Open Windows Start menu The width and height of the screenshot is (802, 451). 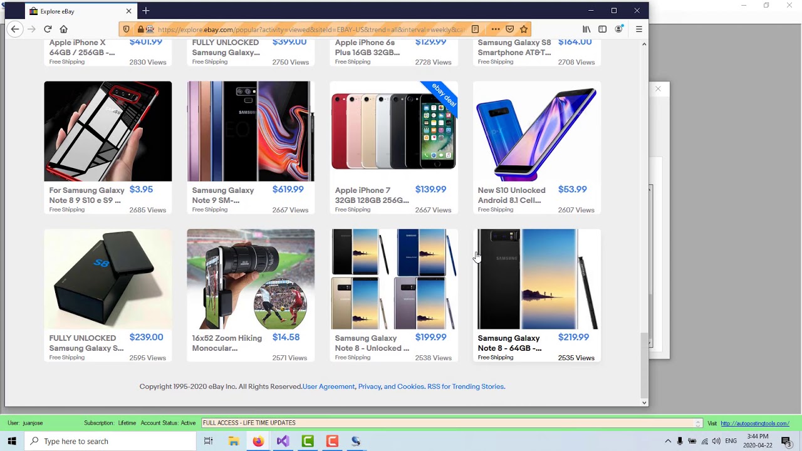click(x=12, y=441)
